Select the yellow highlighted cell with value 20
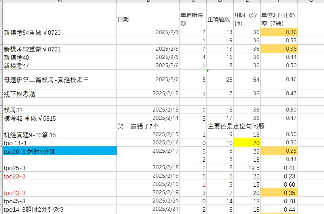This screenshot has width=324, height=214. coord(247,142)
